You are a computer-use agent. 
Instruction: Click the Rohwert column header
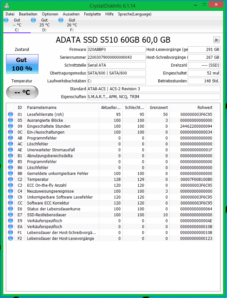pos(192,108)
